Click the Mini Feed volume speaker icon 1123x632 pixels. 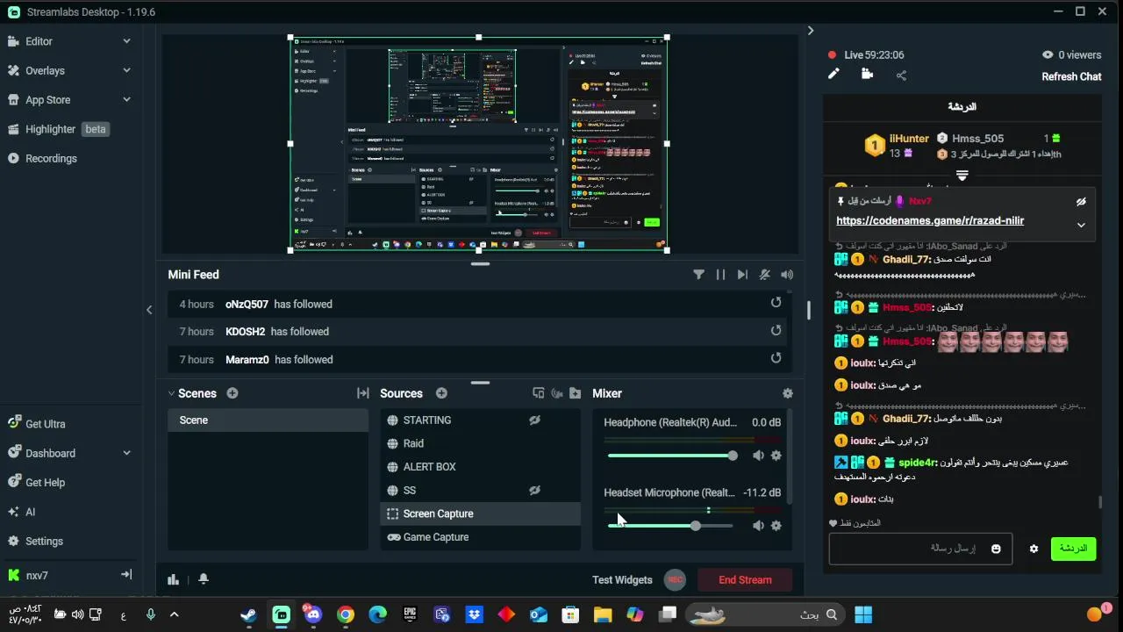tap(787, 275)
